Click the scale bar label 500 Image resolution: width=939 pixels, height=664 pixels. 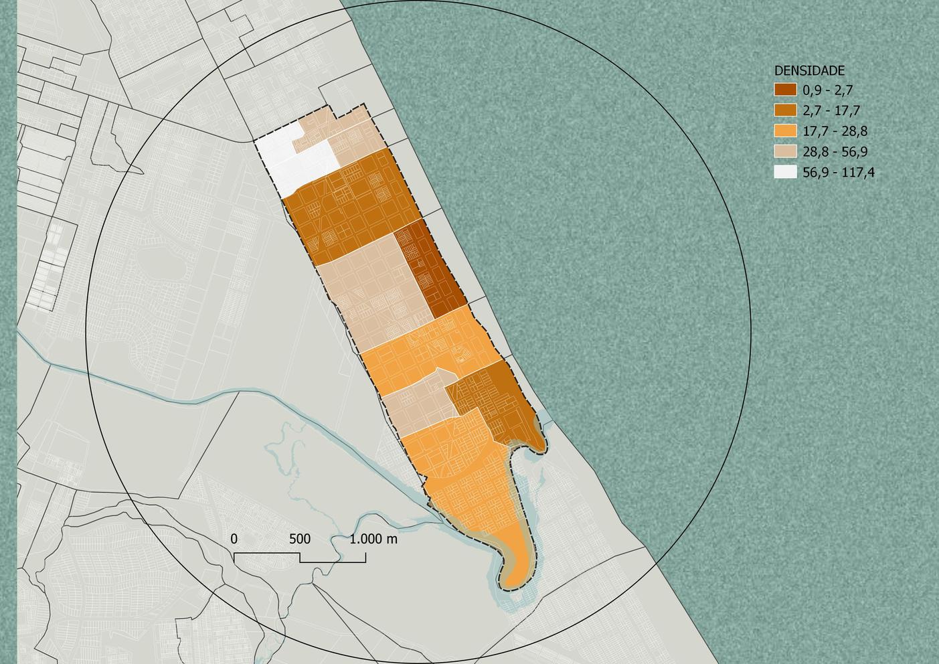pos(300,539)
